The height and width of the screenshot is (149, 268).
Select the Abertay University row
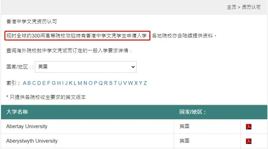click(x=134, y=126)
